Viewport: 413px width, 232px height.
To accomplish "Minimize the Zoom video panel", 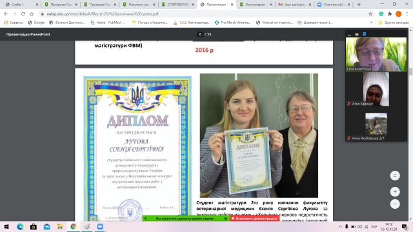I will [x=349, y=34].
